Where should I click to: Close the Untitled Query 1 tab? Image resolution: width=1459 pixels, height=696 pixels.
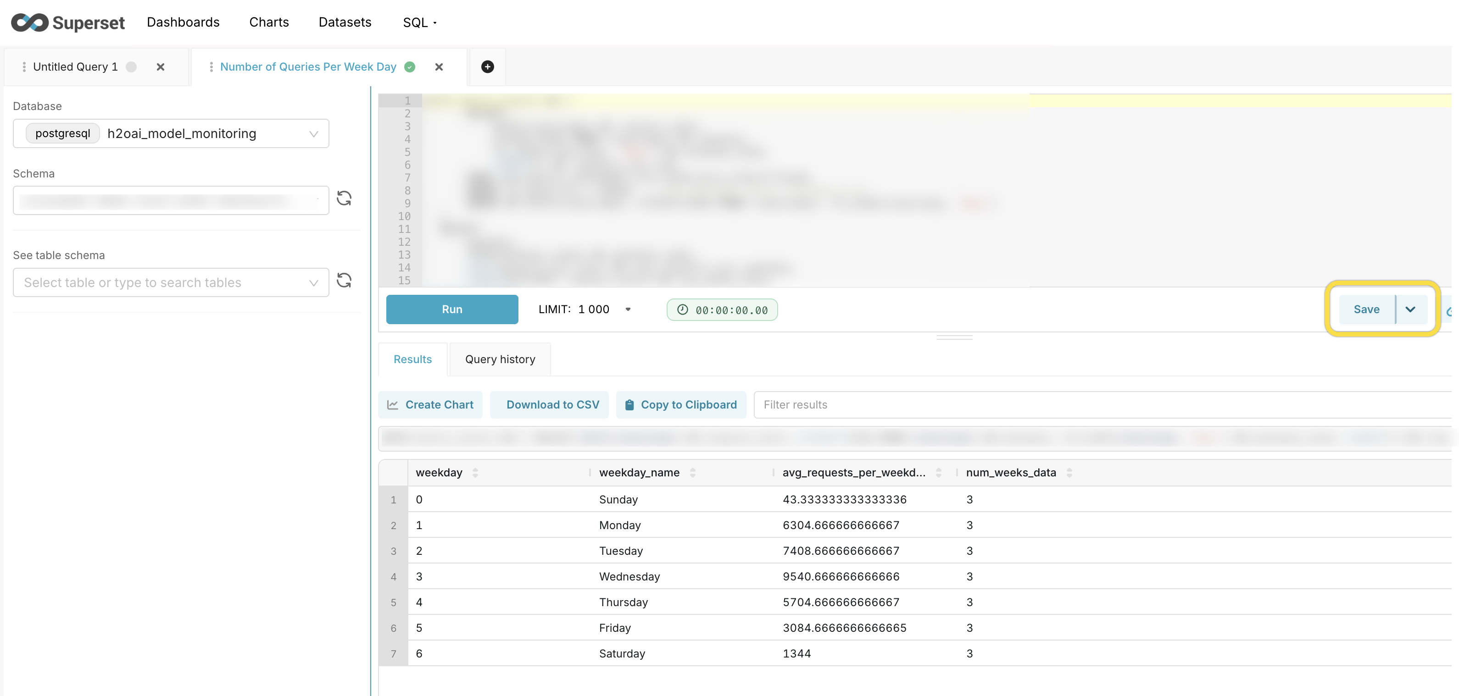coord(160,67)
